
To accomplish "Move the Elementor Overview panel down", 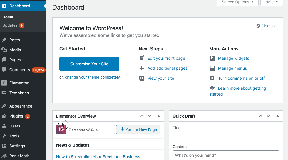I will [150, 116].
